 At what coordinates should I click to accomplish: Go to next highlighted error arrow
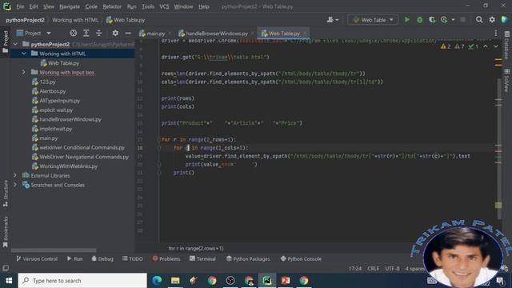pos(496,46)
